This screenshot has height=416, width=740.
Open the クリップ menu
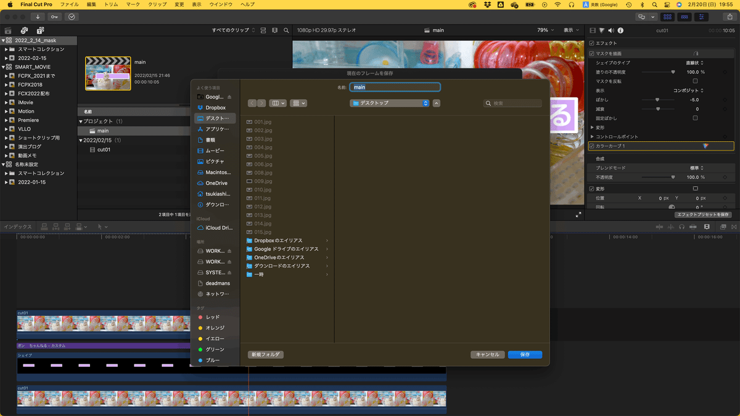(158, 4)
